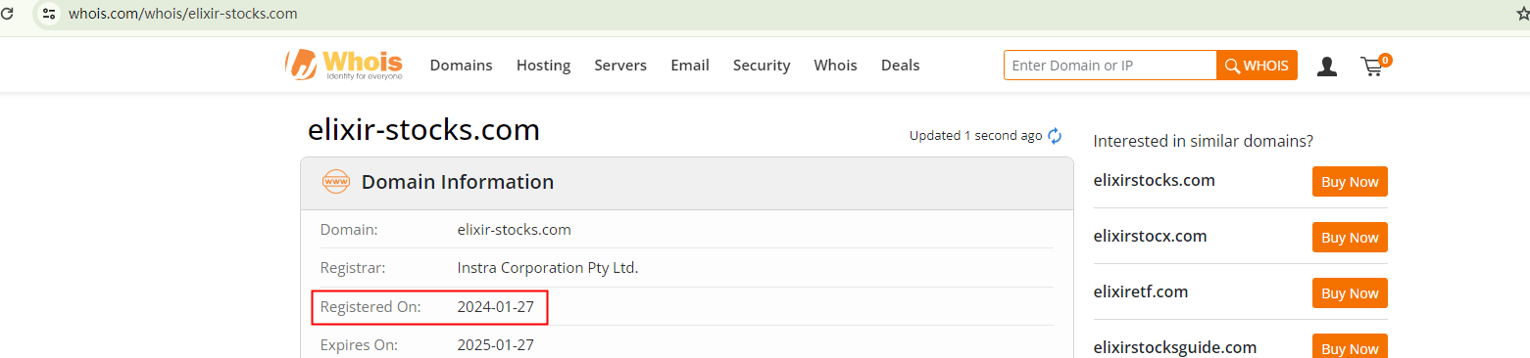Click the browser address bar URL
The image size is (1530, 358).
click(x=182, y=14)
